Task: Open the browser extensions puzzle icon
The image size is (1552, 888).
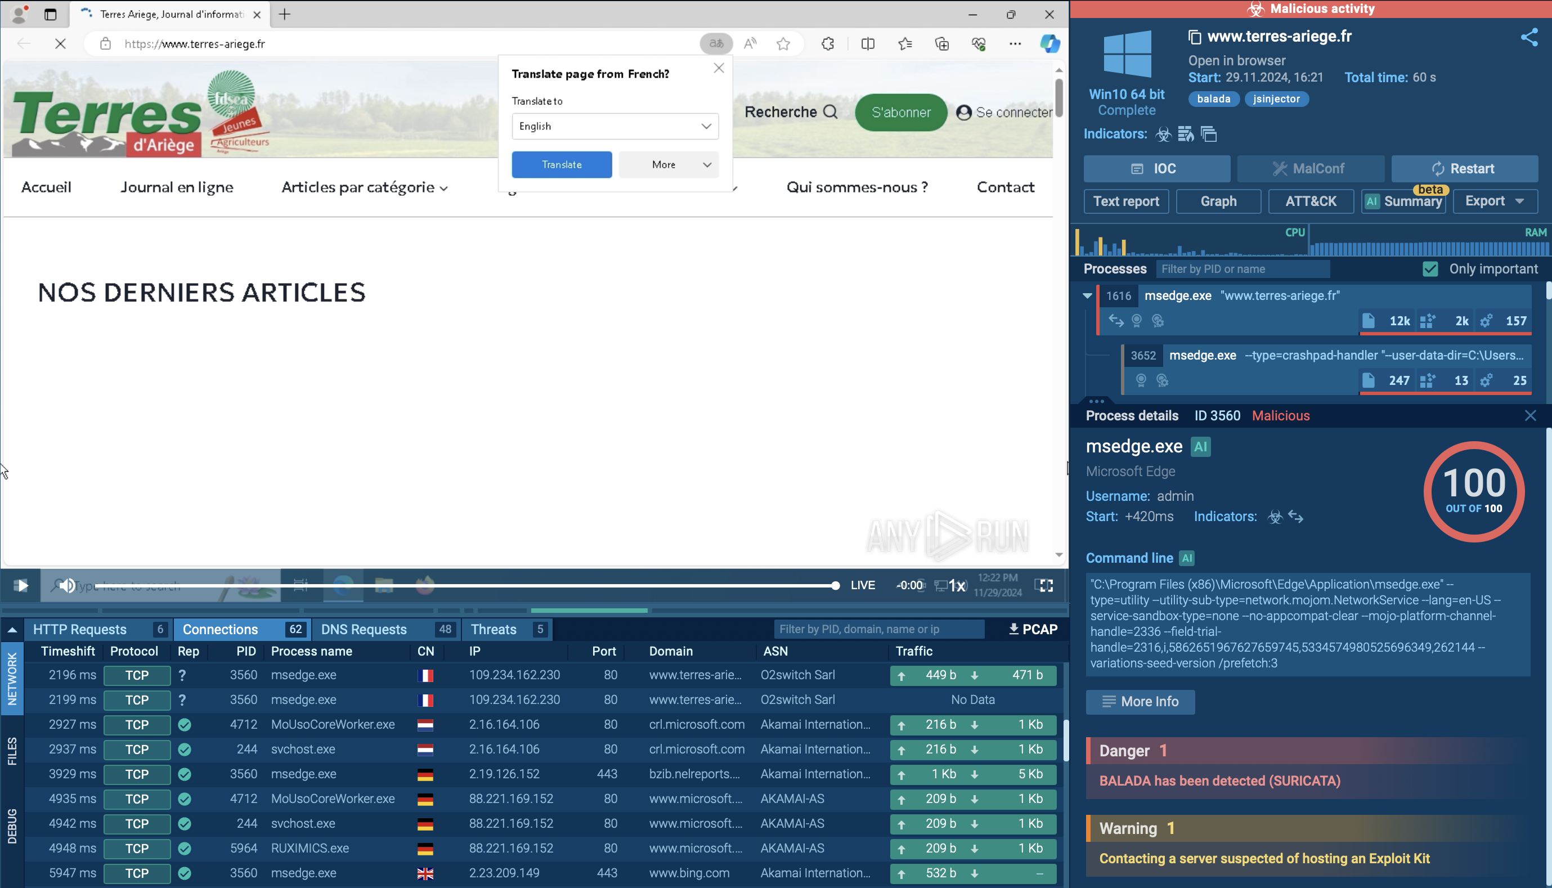Action: coord(828,44)
